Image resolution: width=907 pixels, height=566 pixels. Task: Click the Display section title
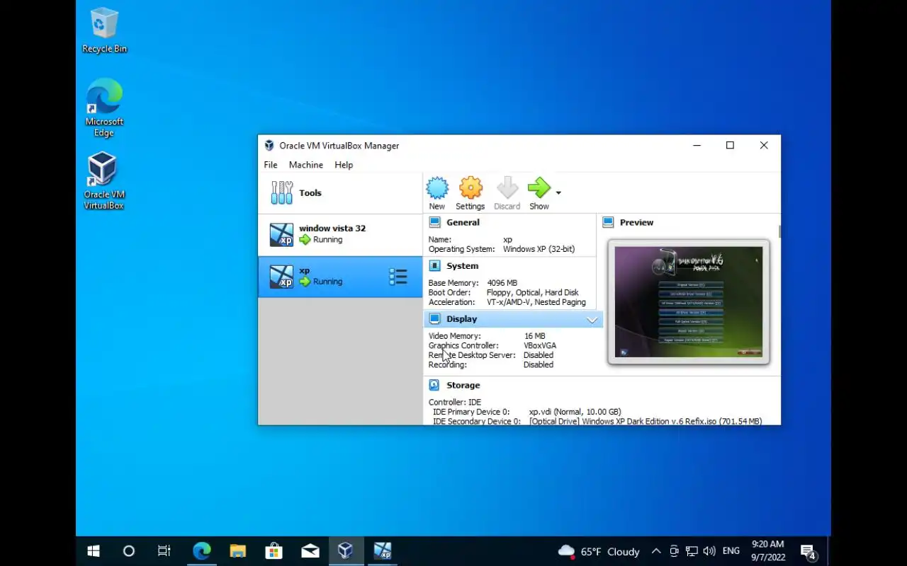(461, 319)
